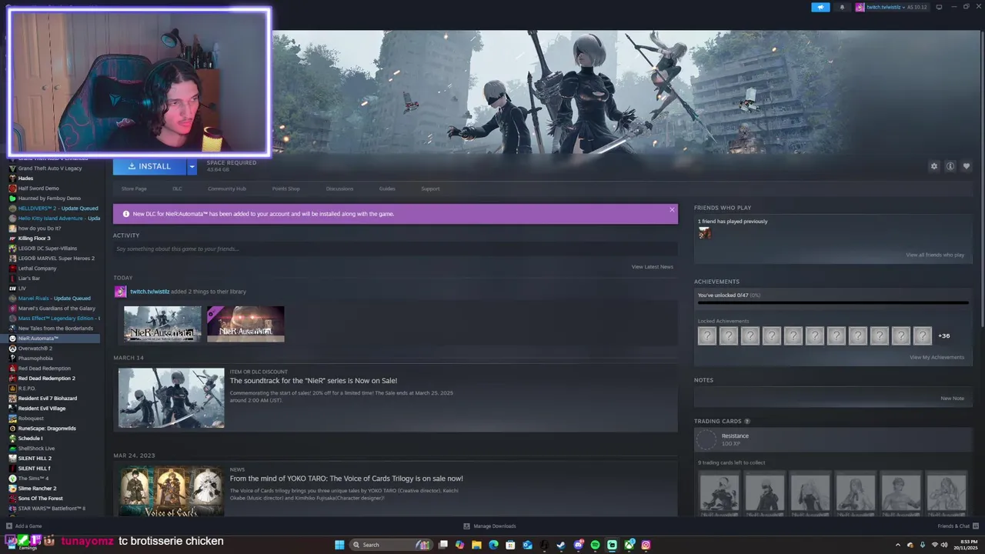Open 'The soundtrack for the NieR series' headline
Image resolution: width=985 pixels, height=554 pixels.
(x=313, y=381)
